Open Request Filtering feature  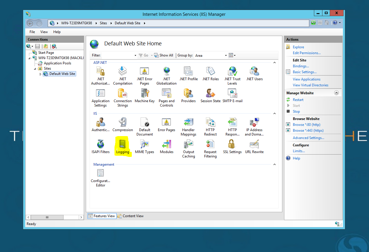point(211,148)
